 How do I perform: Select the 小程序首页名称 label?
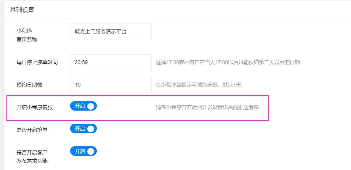[27, 35]
